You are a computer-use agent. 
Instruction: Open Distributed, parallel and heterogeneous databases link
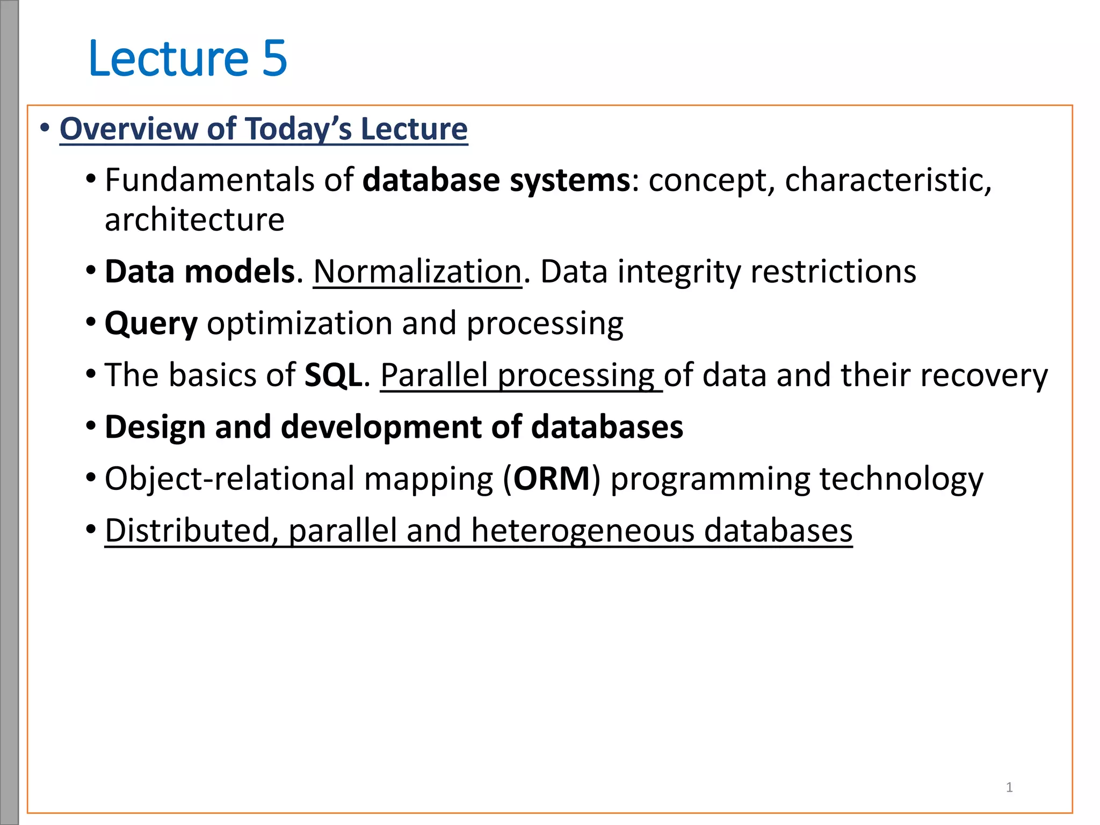tap(478, 531)
